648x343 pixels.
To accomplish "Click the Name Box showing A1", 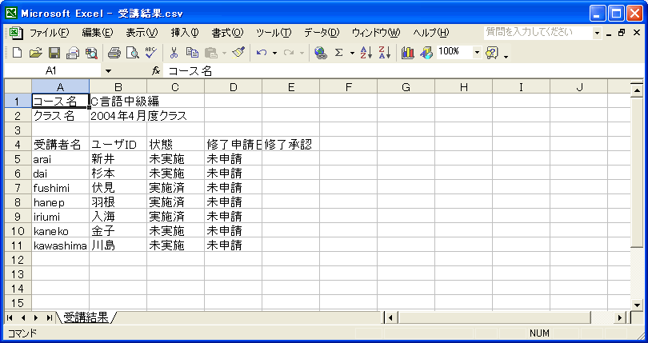I will click(52, 71).
